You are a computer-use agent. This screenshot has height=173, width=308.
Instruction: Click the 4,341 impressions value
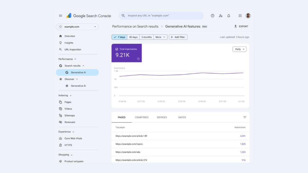click(x=242, y=136)
